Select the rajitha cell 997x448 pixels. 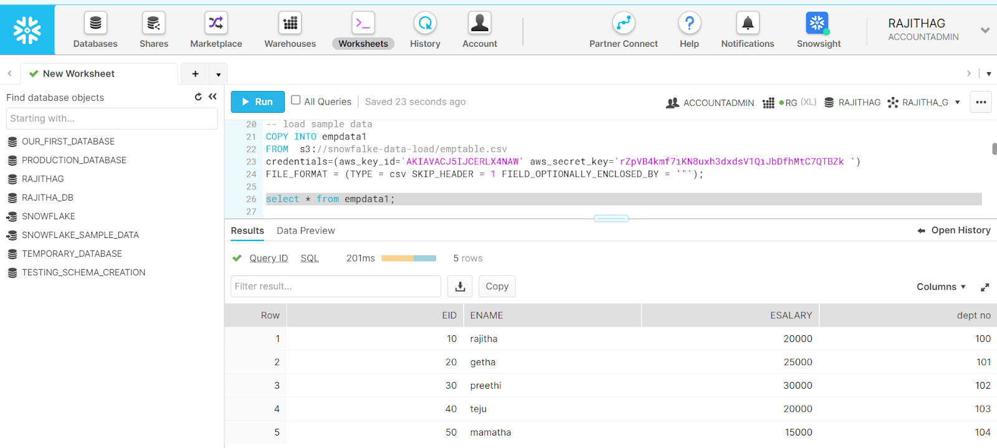552,339
